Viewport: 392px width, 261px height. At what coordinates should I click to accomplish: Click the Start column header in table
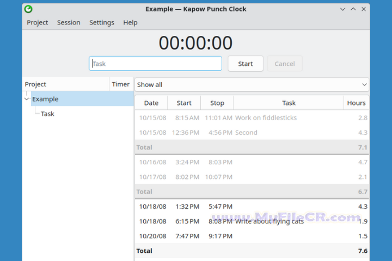click(184, 103)
